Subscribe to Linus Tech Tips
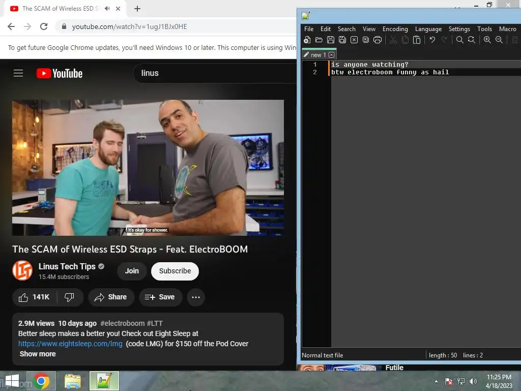 175,271
